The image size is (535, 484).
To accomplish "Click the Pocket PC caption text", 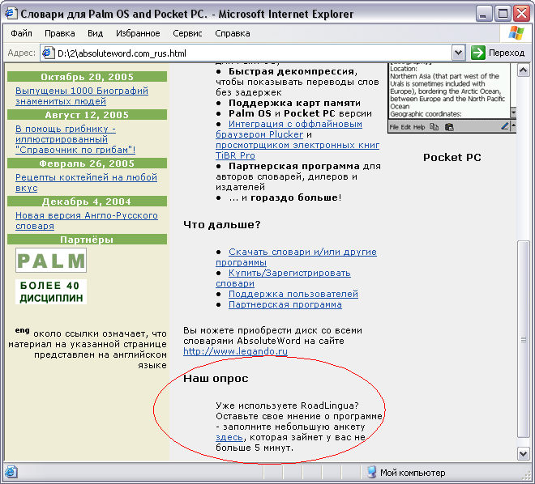I will click(x=452, y=157).
